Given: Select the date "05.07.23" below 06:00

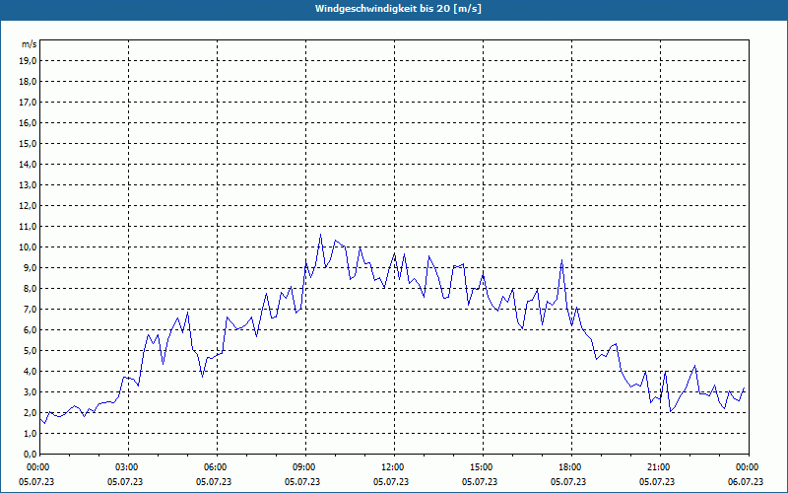Looking at the screenshot, I should pos(214,482).
